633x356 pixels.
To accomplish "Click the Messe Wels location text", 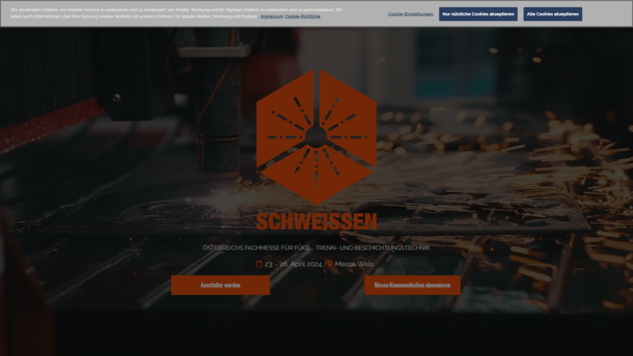I will pos(354,264).
